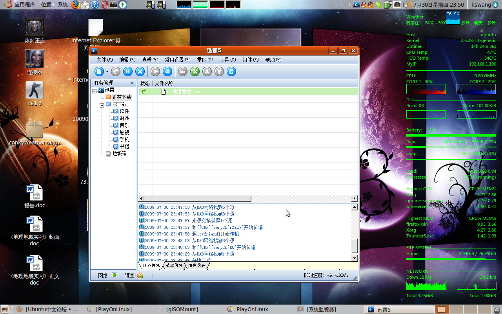Select the 影视 category in the tree
This screenshot has height=314, width=502.
[x=124, y=132]
